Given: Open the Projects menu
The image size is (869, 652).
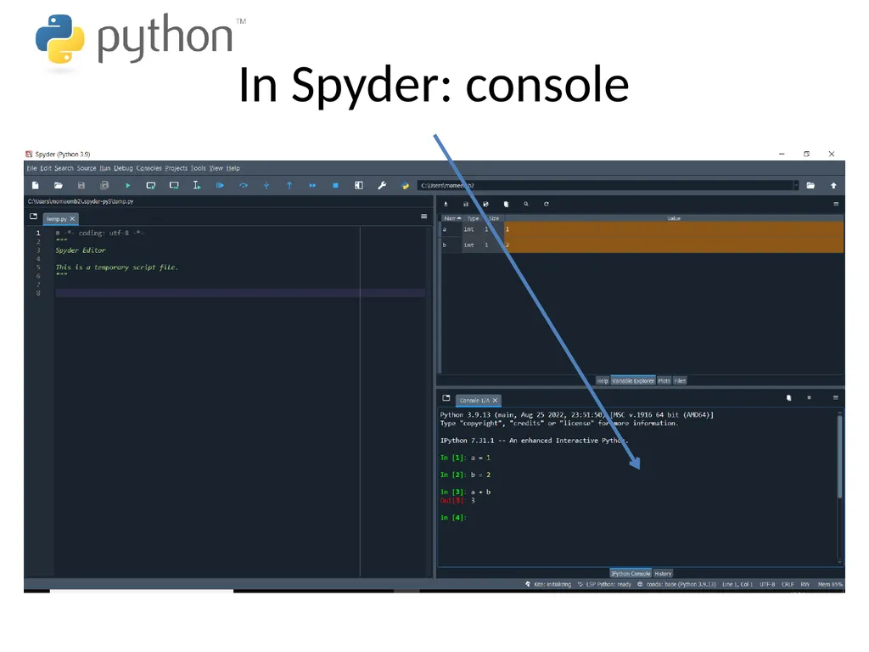Looking at the screenshot, I should 176,169.
